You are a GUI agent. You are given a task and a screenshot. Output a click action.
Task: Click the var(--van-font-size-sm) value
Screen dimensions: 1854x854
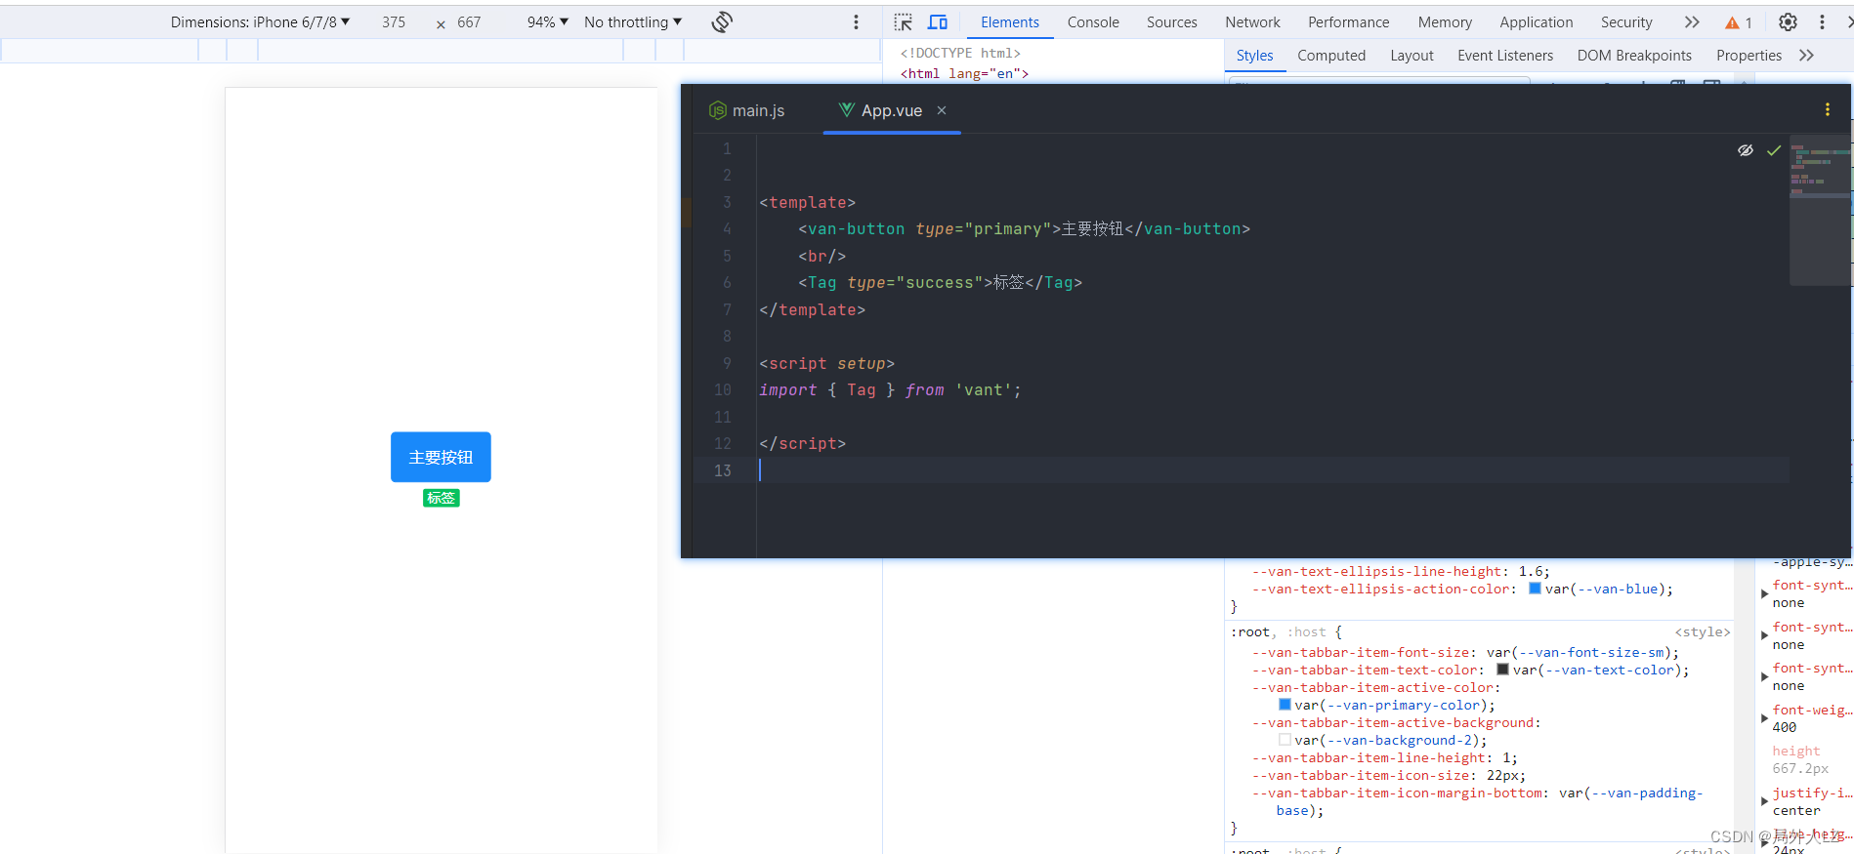(x=1579, y=652)
